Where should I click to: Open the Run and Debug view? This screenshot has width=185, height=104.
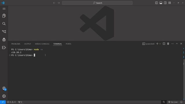tap(4, 40)
